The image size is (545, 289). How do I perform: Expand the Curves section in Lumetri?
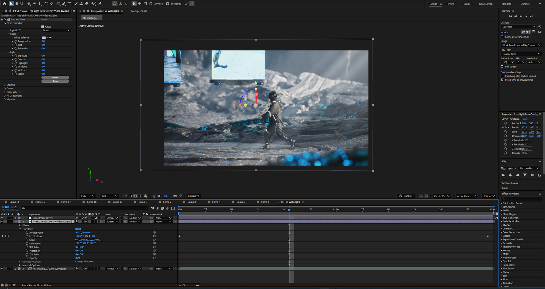point(5,88)
